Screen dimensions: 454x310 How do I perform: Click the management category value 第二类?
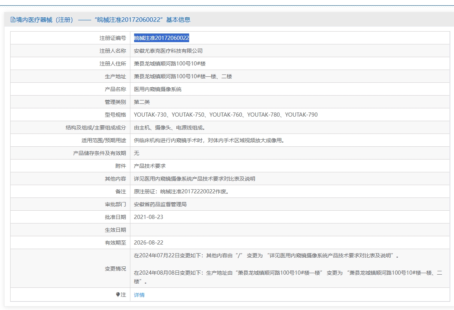[x=142, y=102]
